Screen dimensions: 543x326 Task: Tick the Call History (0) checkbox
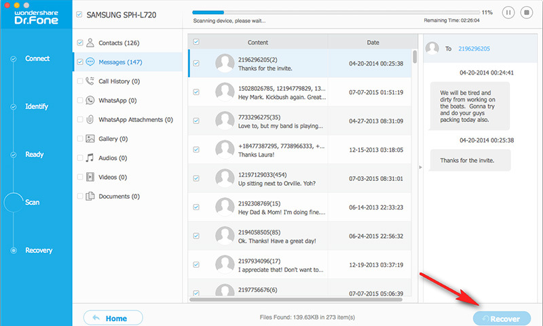coord(80,81)
